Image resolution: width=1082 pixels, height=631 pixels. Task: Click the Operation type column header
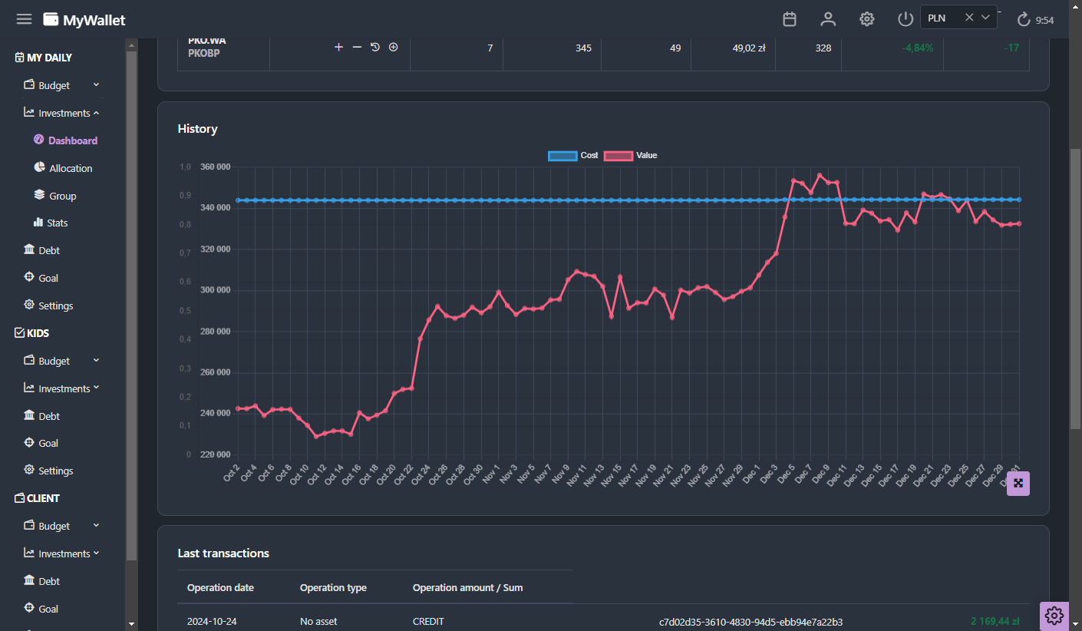[333, 587]
